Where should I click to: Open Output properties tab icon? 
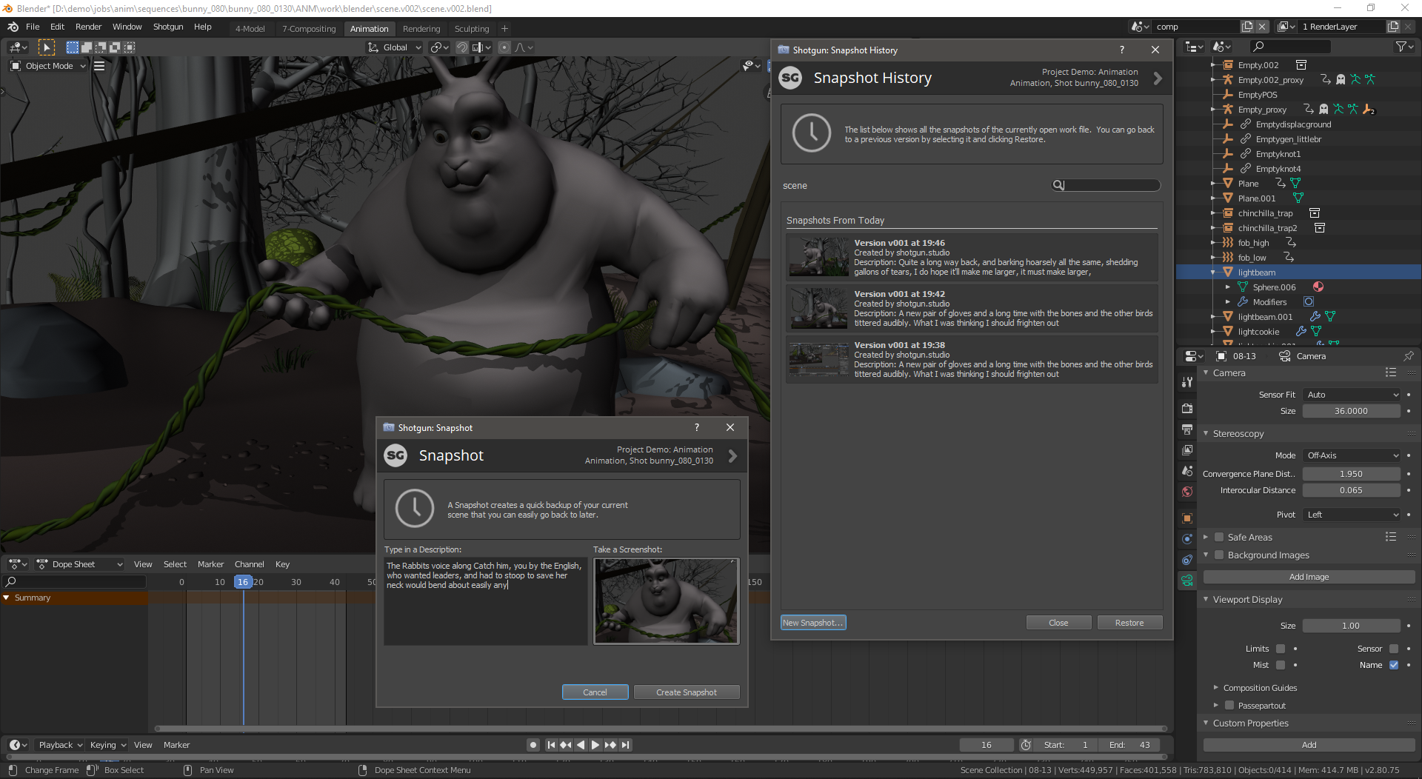point(1187,429)
